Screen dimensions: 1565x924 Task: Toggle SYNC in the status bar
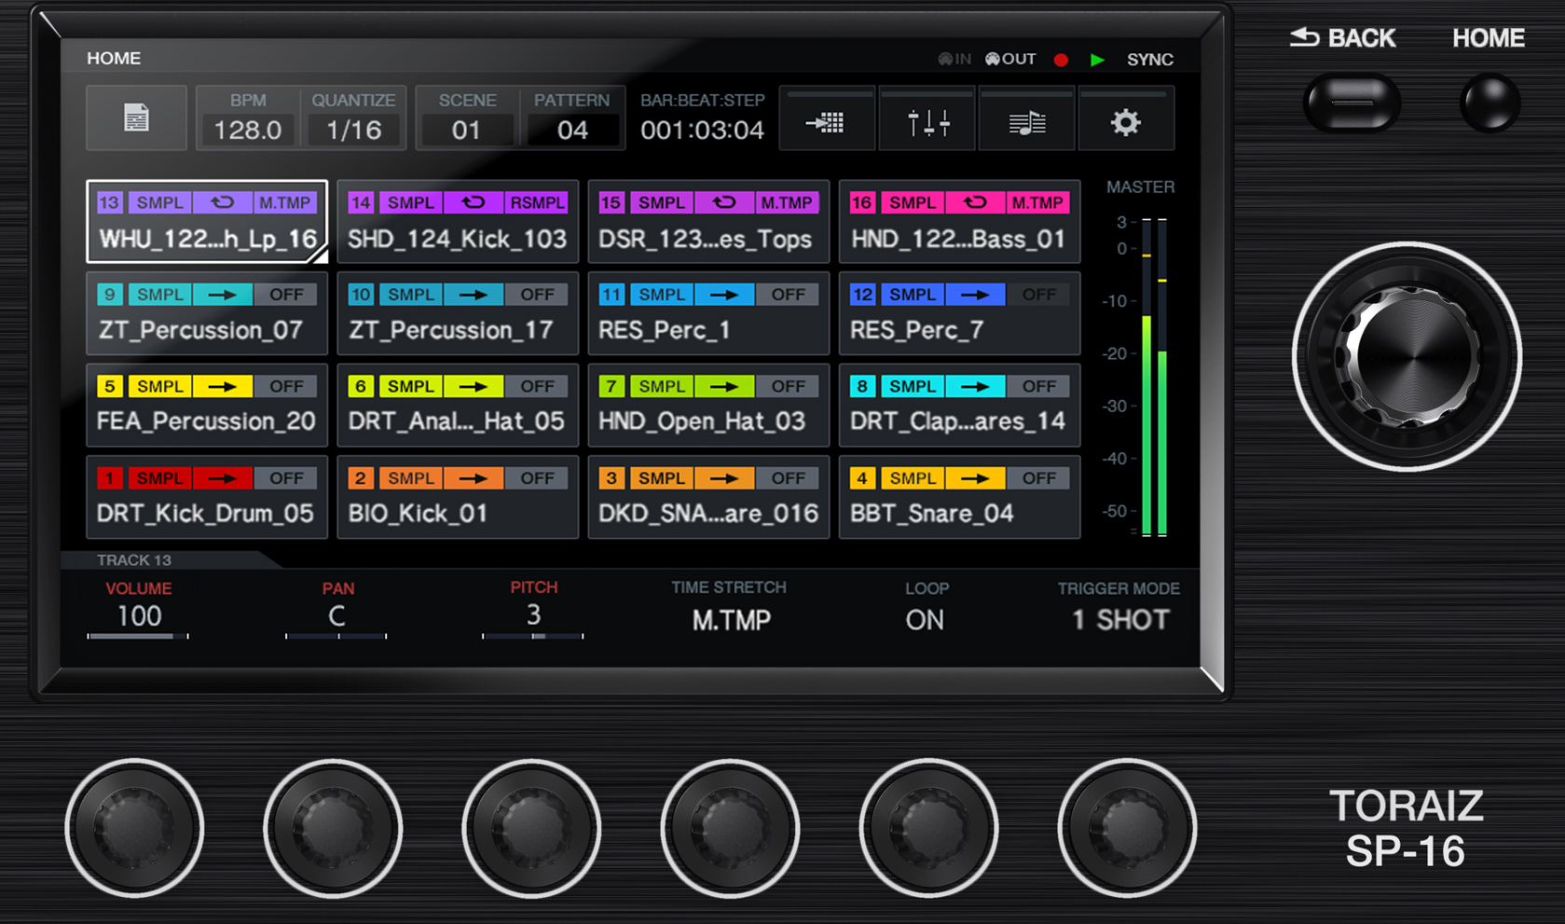(1150, 59)
